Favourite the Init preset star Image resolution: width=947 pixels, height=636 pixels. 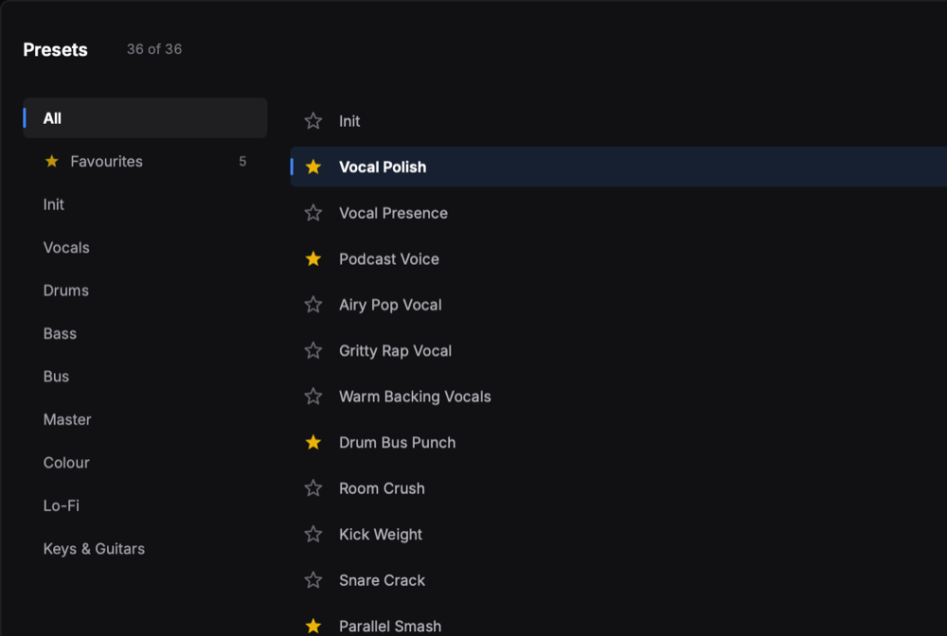click(313, 121)
